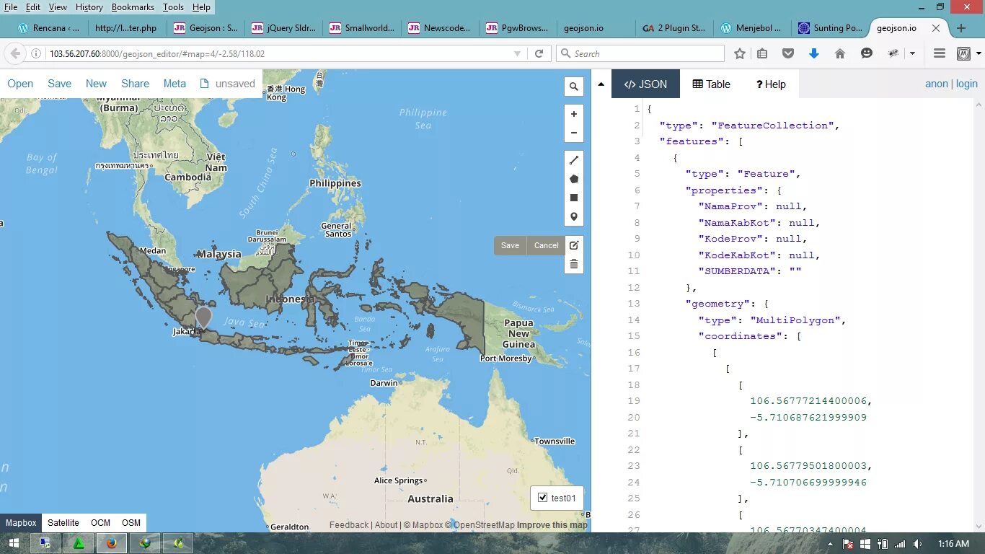This screenshot has width=985, height=554.
Task: Collapse the JSON panel with the up arrow
Action: coord(601,83)
